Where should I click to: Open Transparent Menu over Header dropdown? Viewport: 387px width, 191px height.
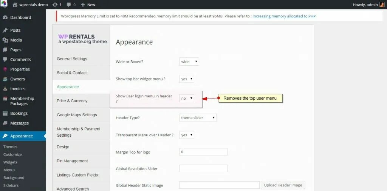click(x=187, y=135)
